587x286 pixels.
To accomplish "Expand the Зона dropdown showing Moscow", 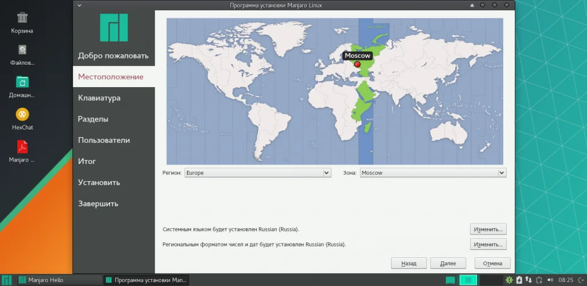I will pos(433,173).
